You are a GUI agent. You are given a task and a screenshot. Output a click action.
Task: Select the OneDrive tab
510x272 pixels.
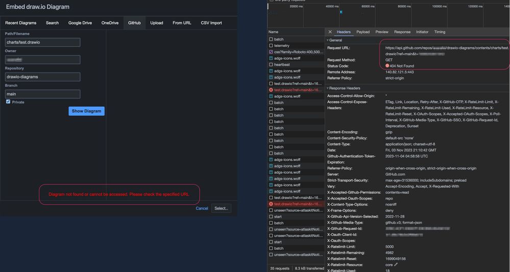click(110, 23)
